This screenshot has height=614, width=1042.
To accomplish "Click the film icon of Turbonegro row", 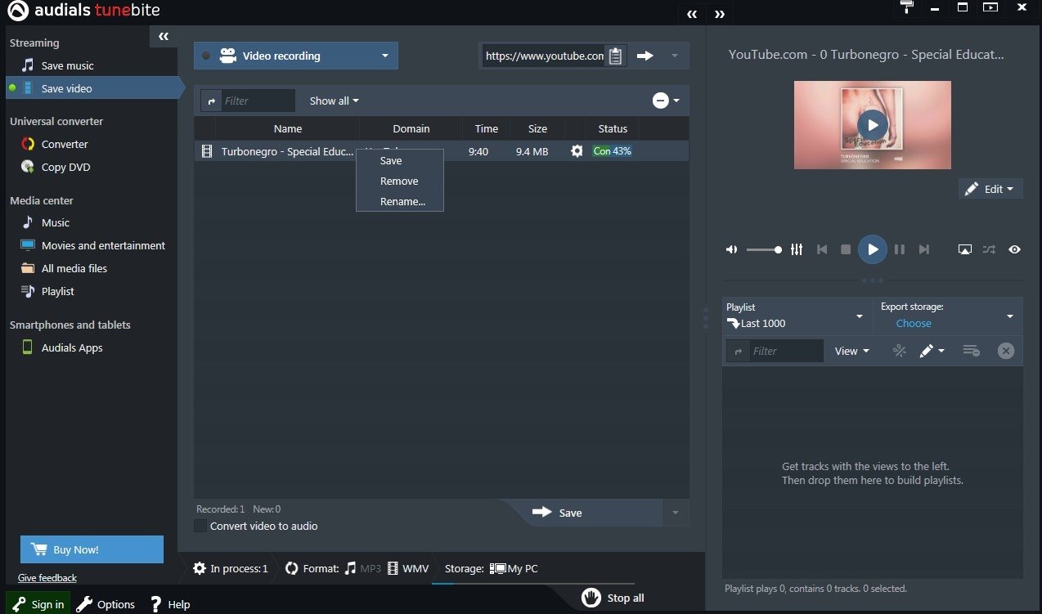I will click(x=206, y=151).
